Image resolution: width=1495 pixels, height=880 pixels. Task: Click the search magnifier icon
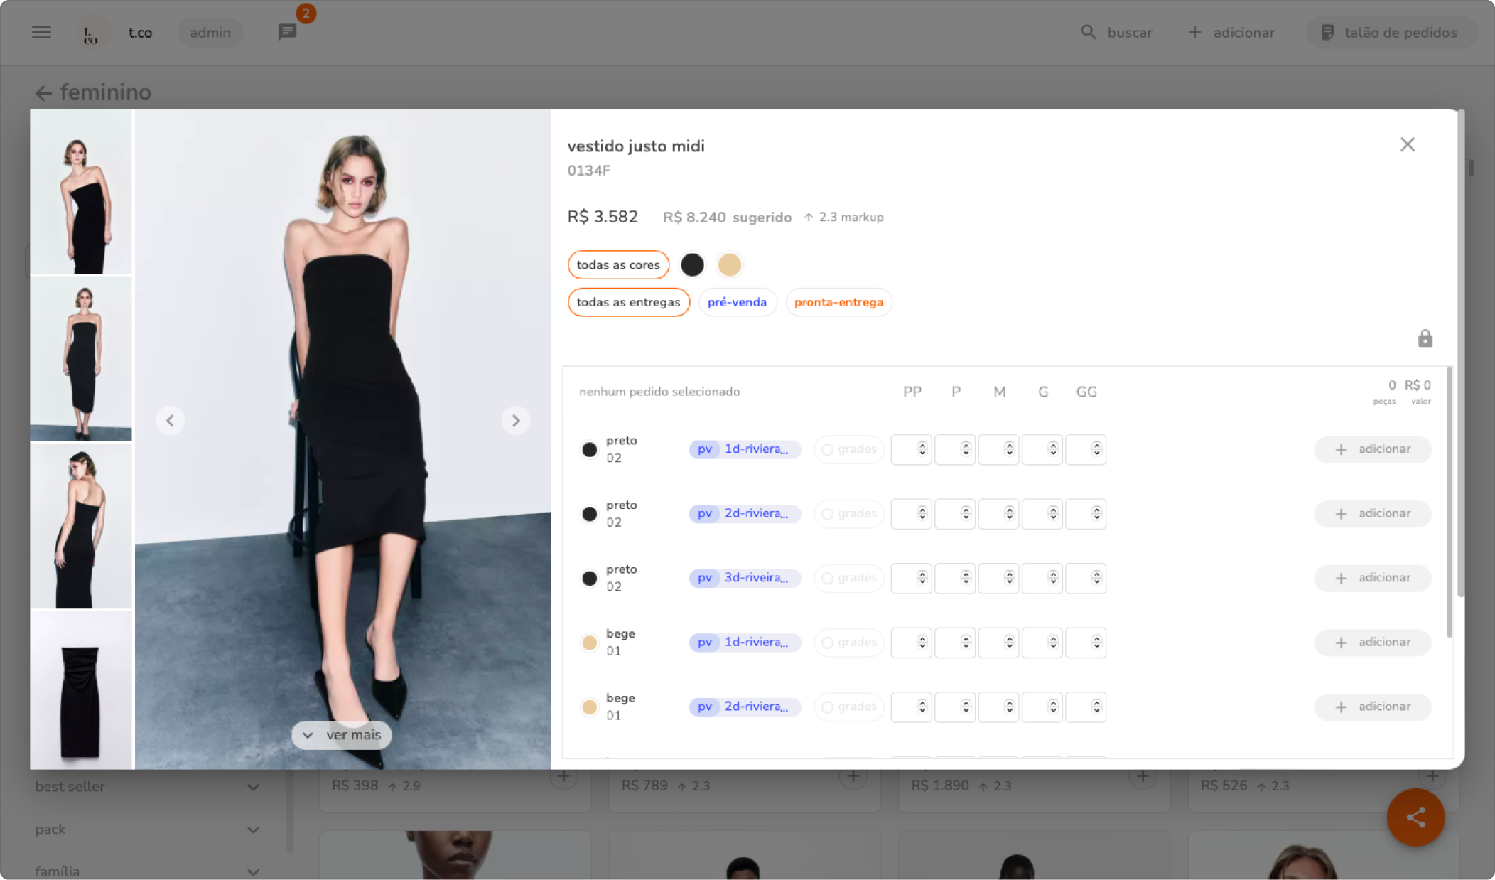pyautogui.click(x=1088, y=32)
